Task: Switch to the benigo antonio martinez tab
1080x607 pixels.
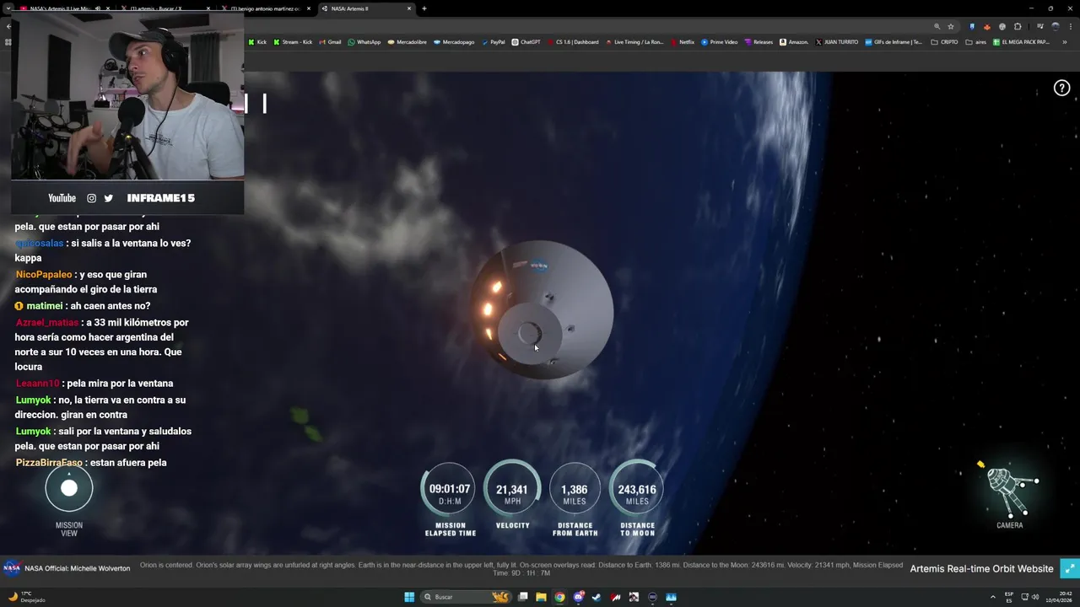Action: point(264,8)
